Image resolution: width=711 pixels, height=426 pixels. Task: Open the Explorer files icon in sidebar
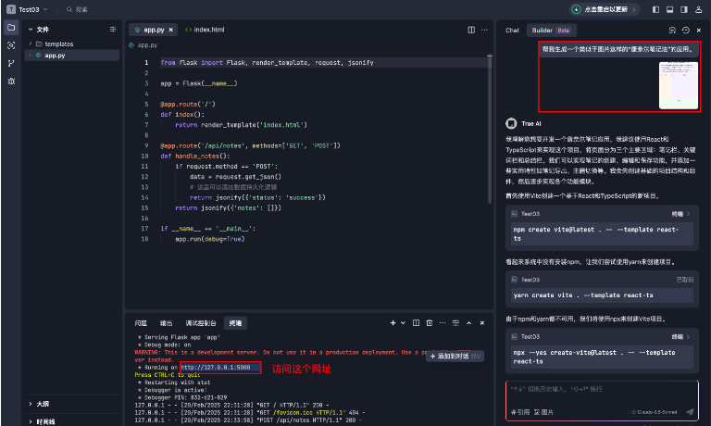click(x=11, y=27)
